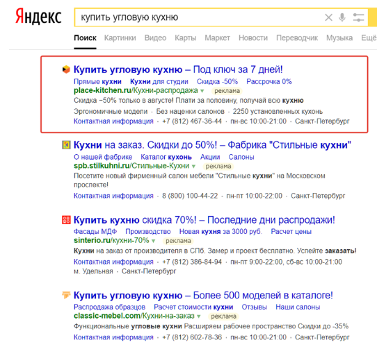Click the place-kitchen.ru favicon
377x354 pixels.
[x=66, y=69]
